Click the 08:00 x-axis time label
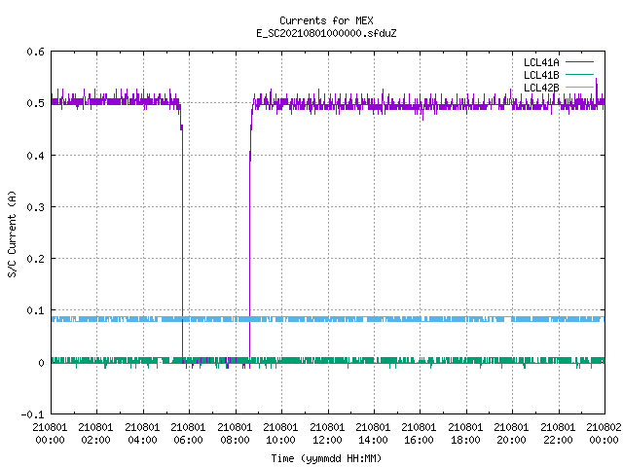 click(x=235, y=440)
